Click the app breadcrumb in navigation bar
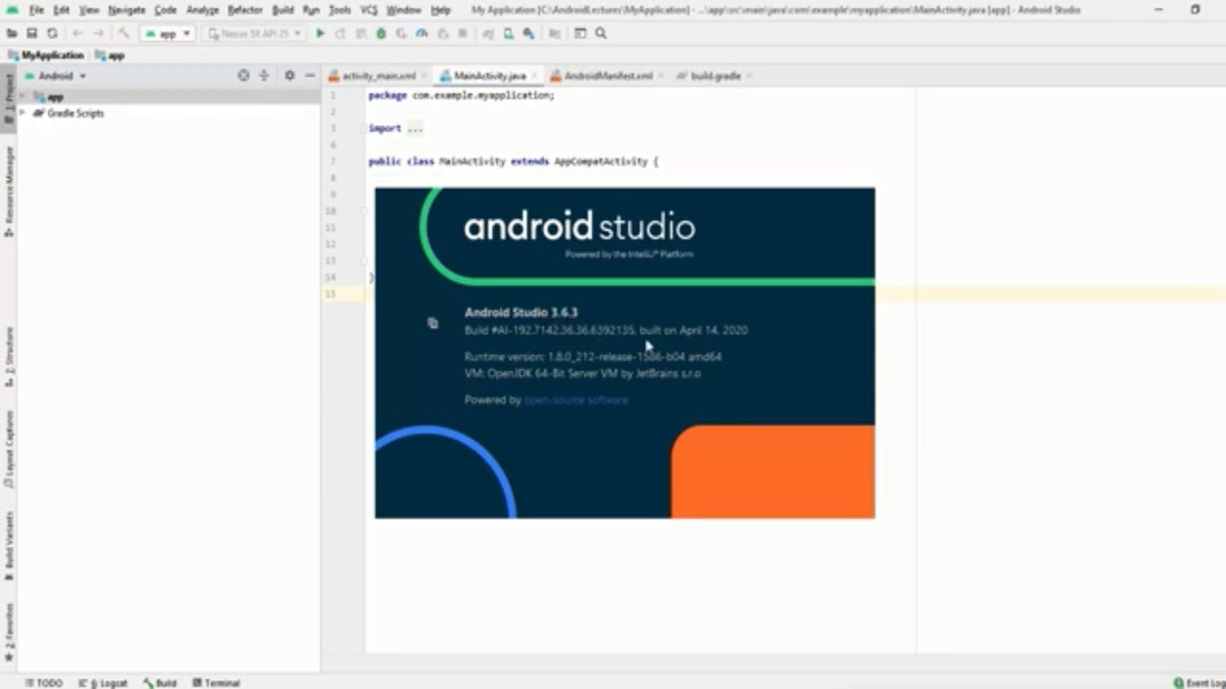 pos(110,56)
